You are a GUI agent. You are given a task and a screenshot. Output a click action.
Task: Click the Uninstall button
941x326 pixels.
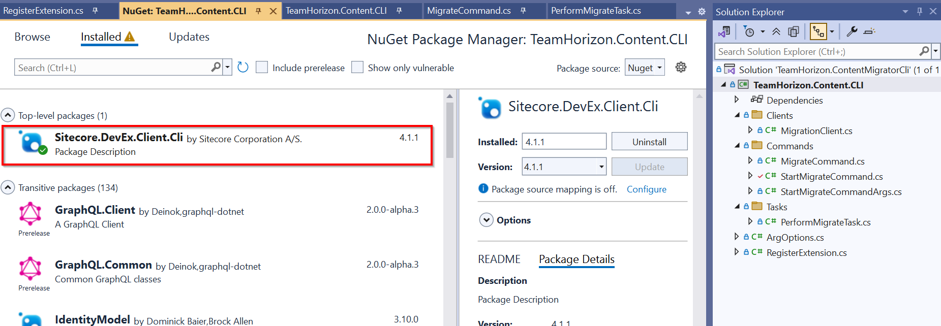click(x=649, y=142)
